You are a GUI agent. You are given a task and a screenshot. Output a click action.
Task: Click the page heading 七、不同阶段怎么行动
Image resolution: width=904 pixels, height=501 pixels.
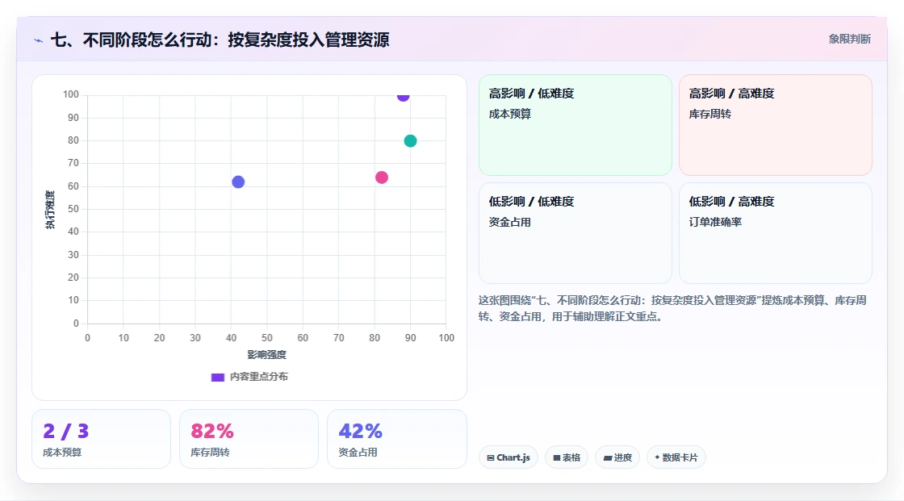pos(220,40)
